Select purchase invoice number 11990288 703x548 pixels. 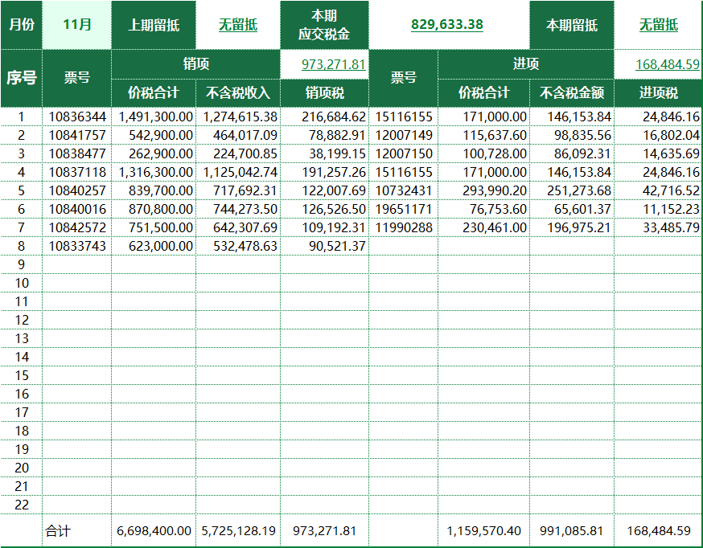pyautogui.click(x=404, y=228)
